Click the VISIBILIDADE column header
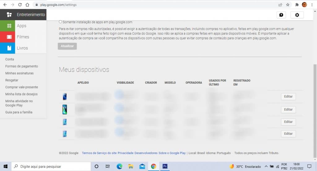317x171 pixels. tap(125, 83)
